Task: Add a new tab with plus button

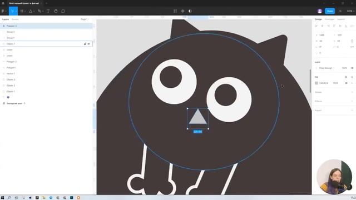Action: [x=46, y=3]
